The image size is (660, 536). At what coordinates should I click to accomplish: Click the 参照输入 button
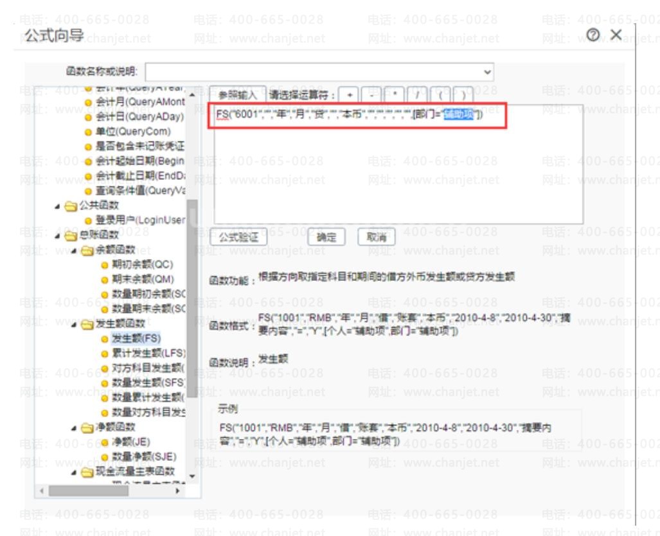pos(237,95)
